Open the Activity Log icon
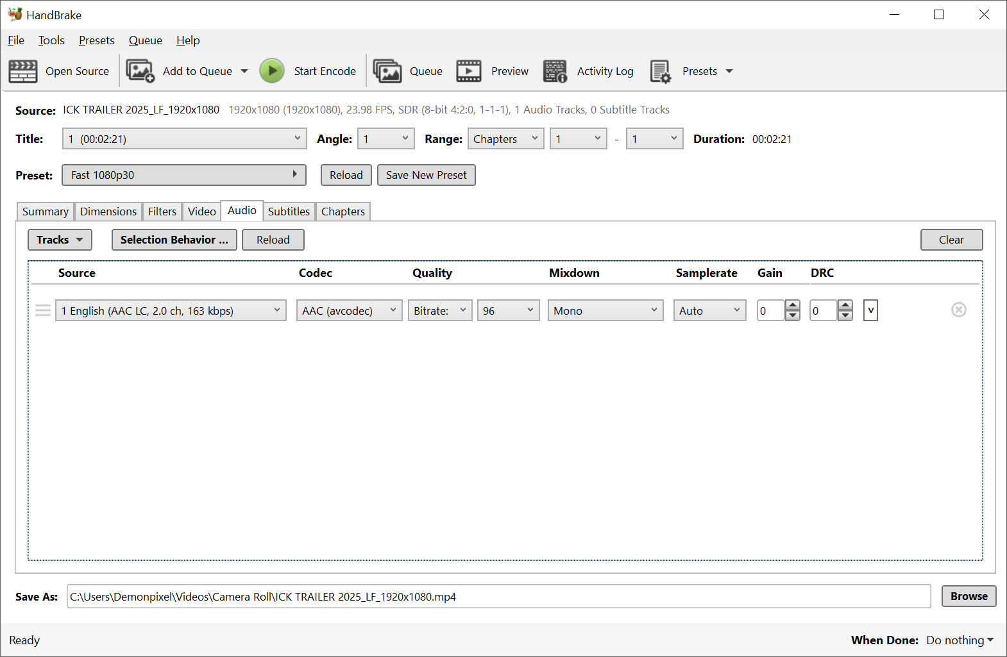Viewport: 1007px width, 657px height. pyautogui.click(x=555, y=71)
